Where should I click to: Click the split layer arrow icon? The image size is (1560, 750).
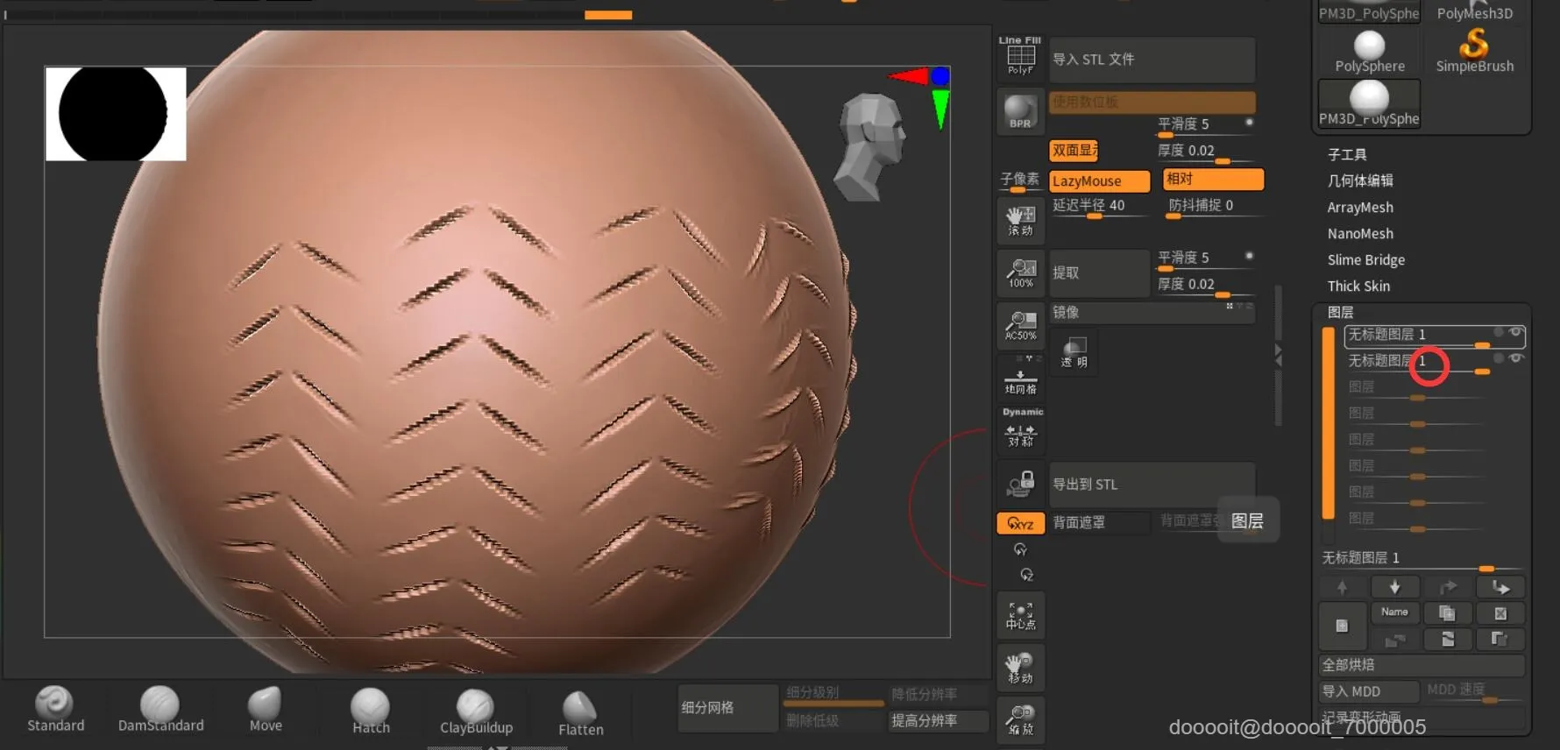pos(1500,587)
